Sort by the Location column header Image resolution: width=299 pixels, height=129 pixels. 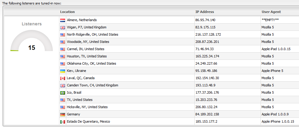click(67, 12)
